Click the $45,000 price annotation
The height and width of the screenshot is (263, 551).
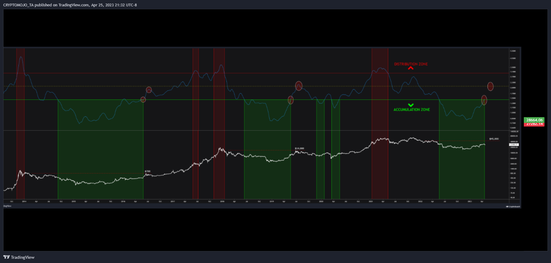coord(494,139)
